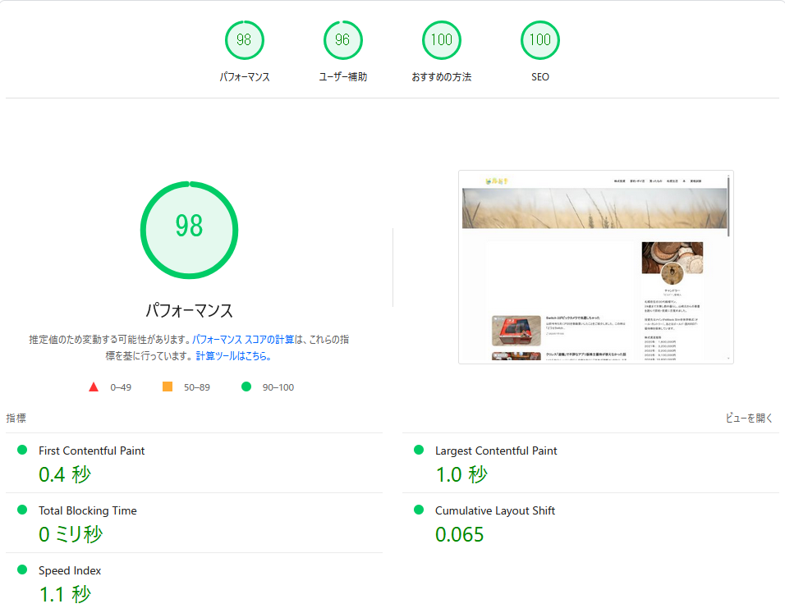Click the おすすめの方法 score 100 gauge
Viewport: 785px width, 613px height.
point(442,40)
